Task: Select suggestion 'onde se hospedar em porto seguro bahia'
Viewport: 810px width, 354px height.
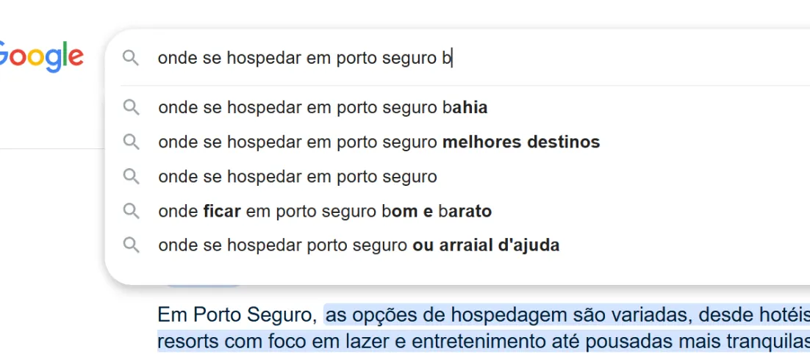Action: pyautogui.click(x=457, y=107)
